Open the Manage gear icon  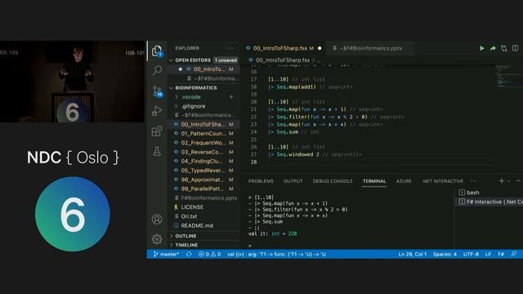[157, 239]
